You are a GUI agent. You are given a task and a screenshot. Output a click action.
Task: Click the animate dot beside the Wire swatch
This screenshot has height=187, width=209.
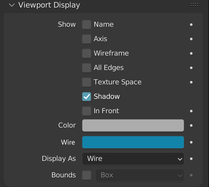point(191,142)
